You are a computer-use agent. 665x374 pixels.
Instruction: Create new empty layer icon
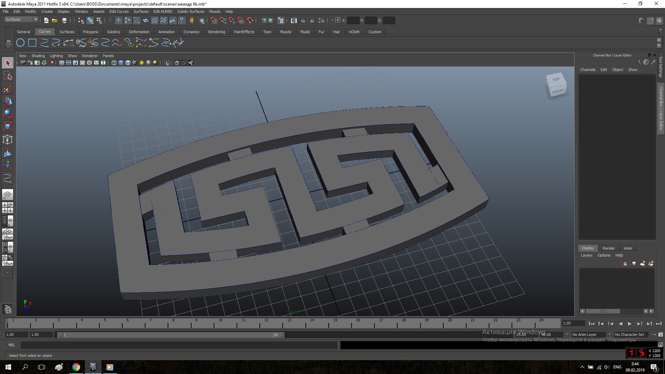(x=642, y=264)
